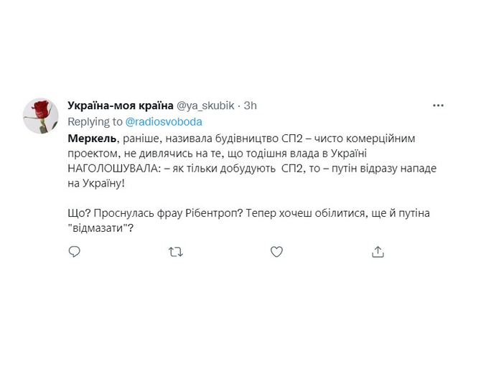The width and height of the screenshot is (496, 384).
Task: Click the text "на Україну!"
Action: [96, 184]
